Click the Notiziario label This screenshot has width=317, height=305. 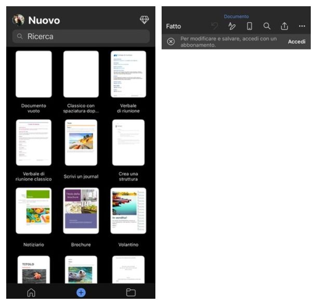click(x=34, y=245)
